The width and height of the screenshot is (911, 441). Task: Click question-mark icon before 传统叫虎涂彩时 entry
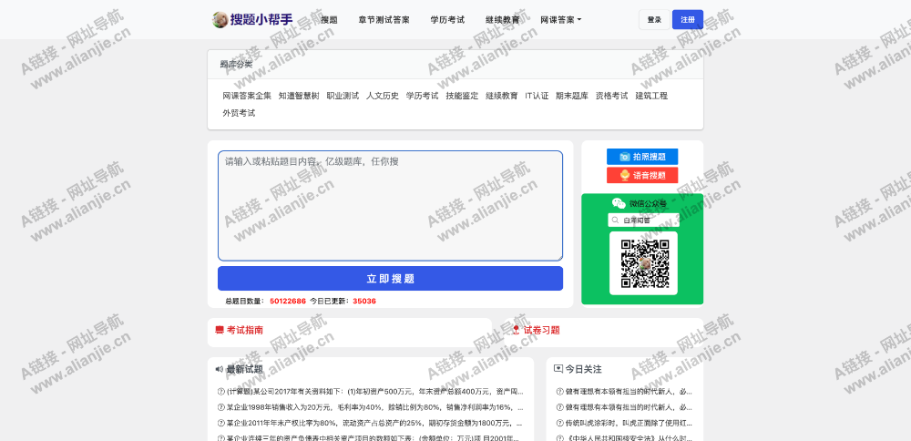[x=560, y=423]
